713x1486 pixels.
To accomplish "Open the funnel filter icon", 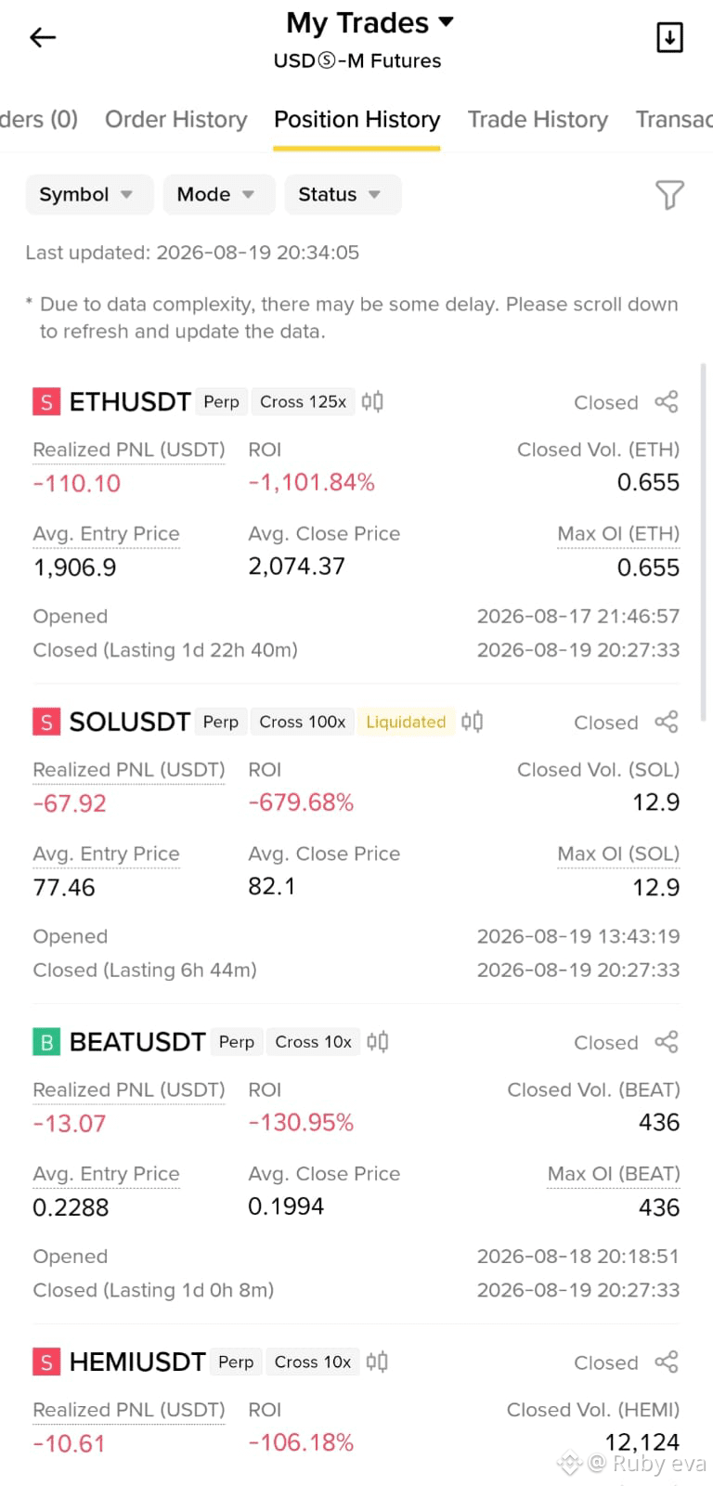I will pos(669,194).
